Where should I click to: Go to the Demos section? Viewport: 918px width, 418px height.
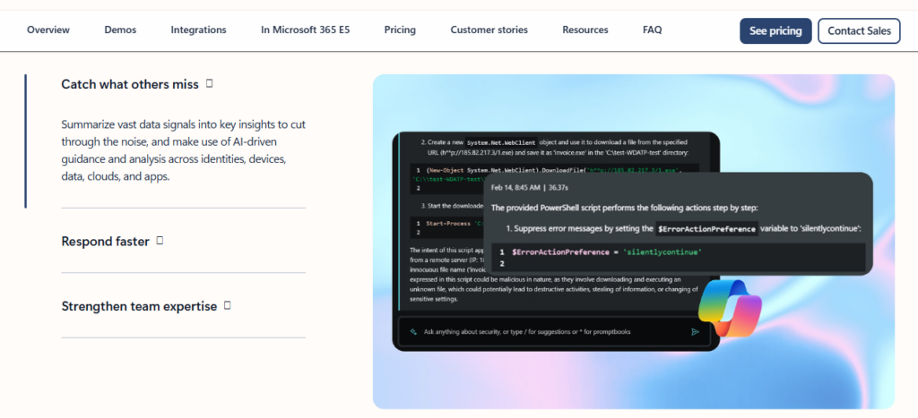[120, 30]
